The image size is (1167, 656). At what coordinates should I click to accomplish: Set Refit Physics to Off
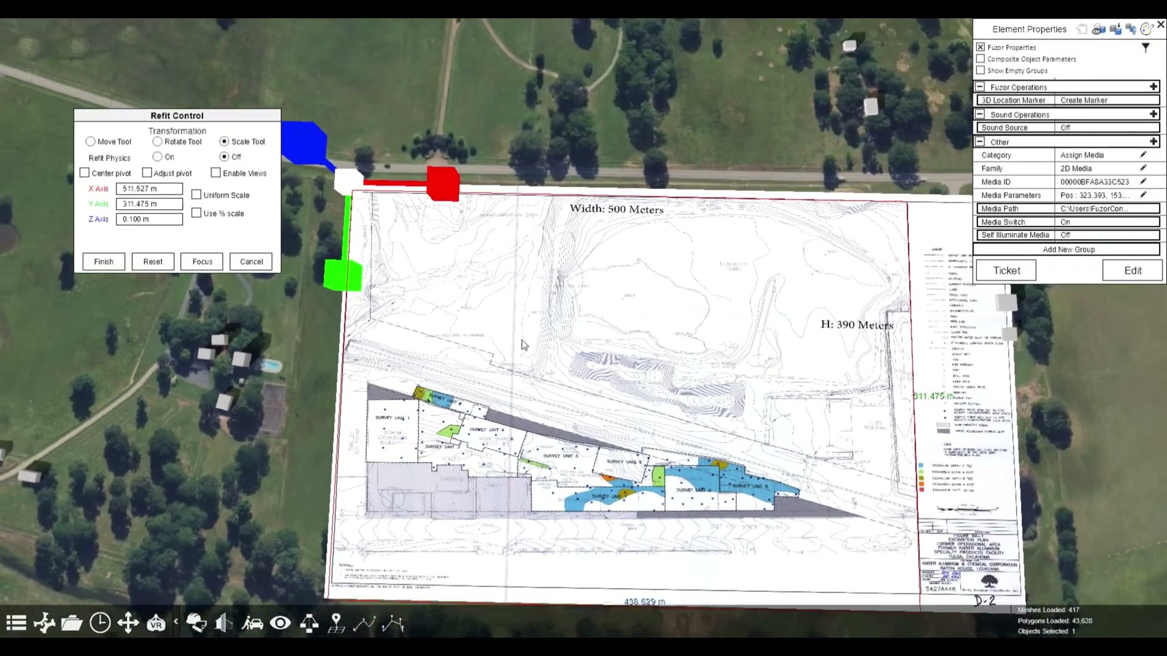point(224,157)
